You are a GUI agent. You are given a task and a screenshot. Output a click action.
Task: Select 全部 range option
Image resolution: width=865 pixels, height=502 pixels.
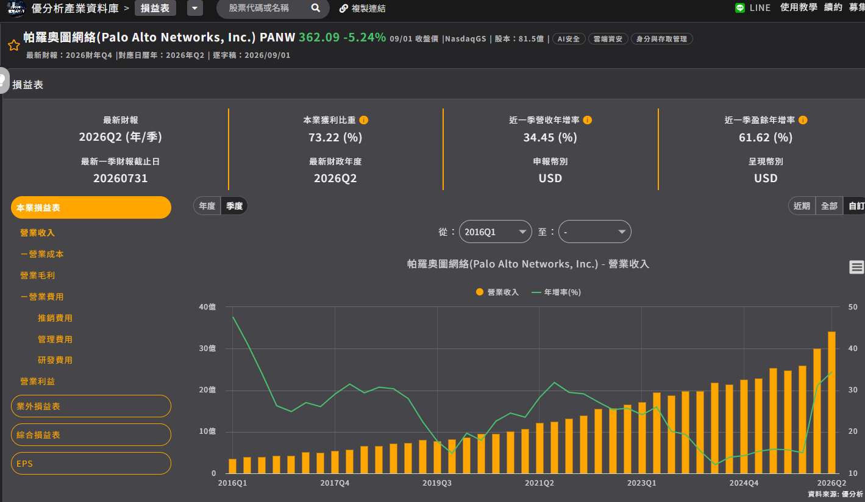tap(829, 206)
